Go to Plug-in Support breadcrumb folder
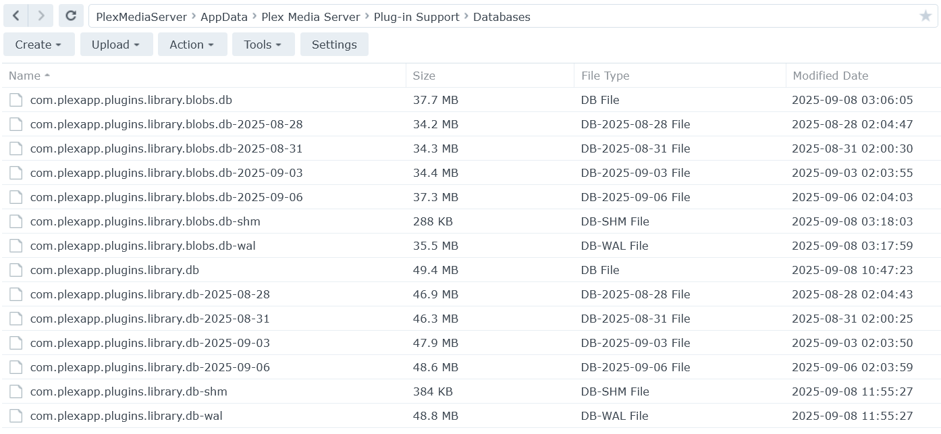 coord(416,17)
